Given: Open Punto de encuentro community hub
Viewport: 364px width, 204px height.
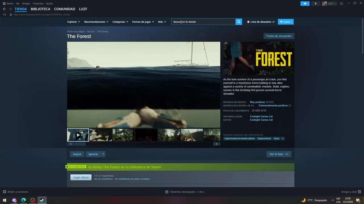Looking at the screenshot, I should (x=279, y=36).
